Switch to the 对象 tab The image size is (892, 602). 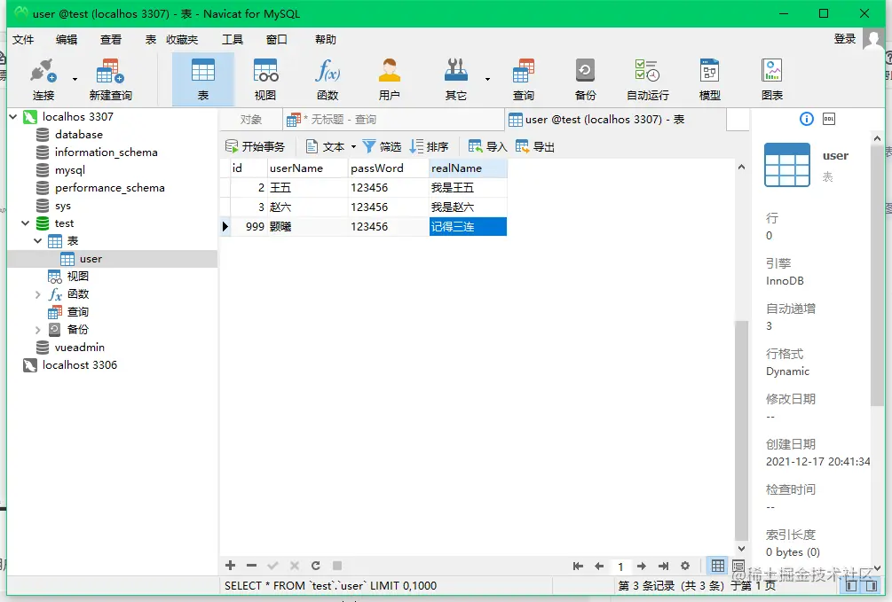pyautogui.click(x=251, y=120)
